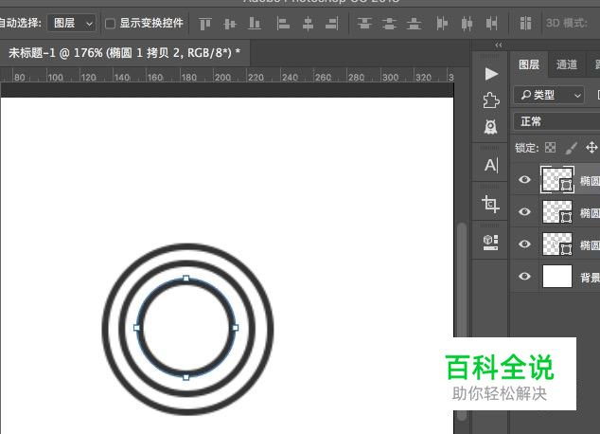Screen dimensions: 600x434
Task: Click the distribute top edges icon
Action: (x=364, y=24)
